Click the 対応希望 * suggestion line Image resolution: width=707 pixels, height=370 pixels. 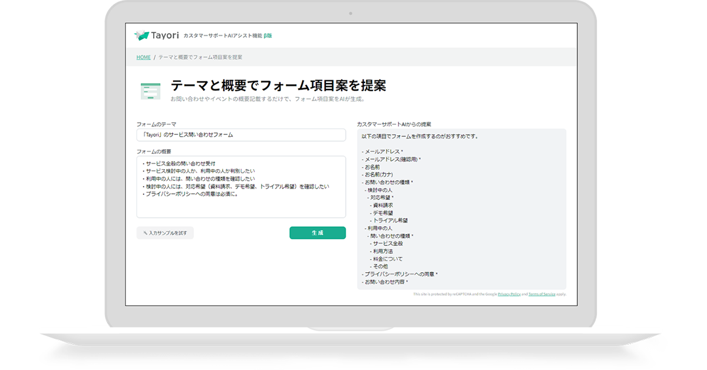point(381,198)
